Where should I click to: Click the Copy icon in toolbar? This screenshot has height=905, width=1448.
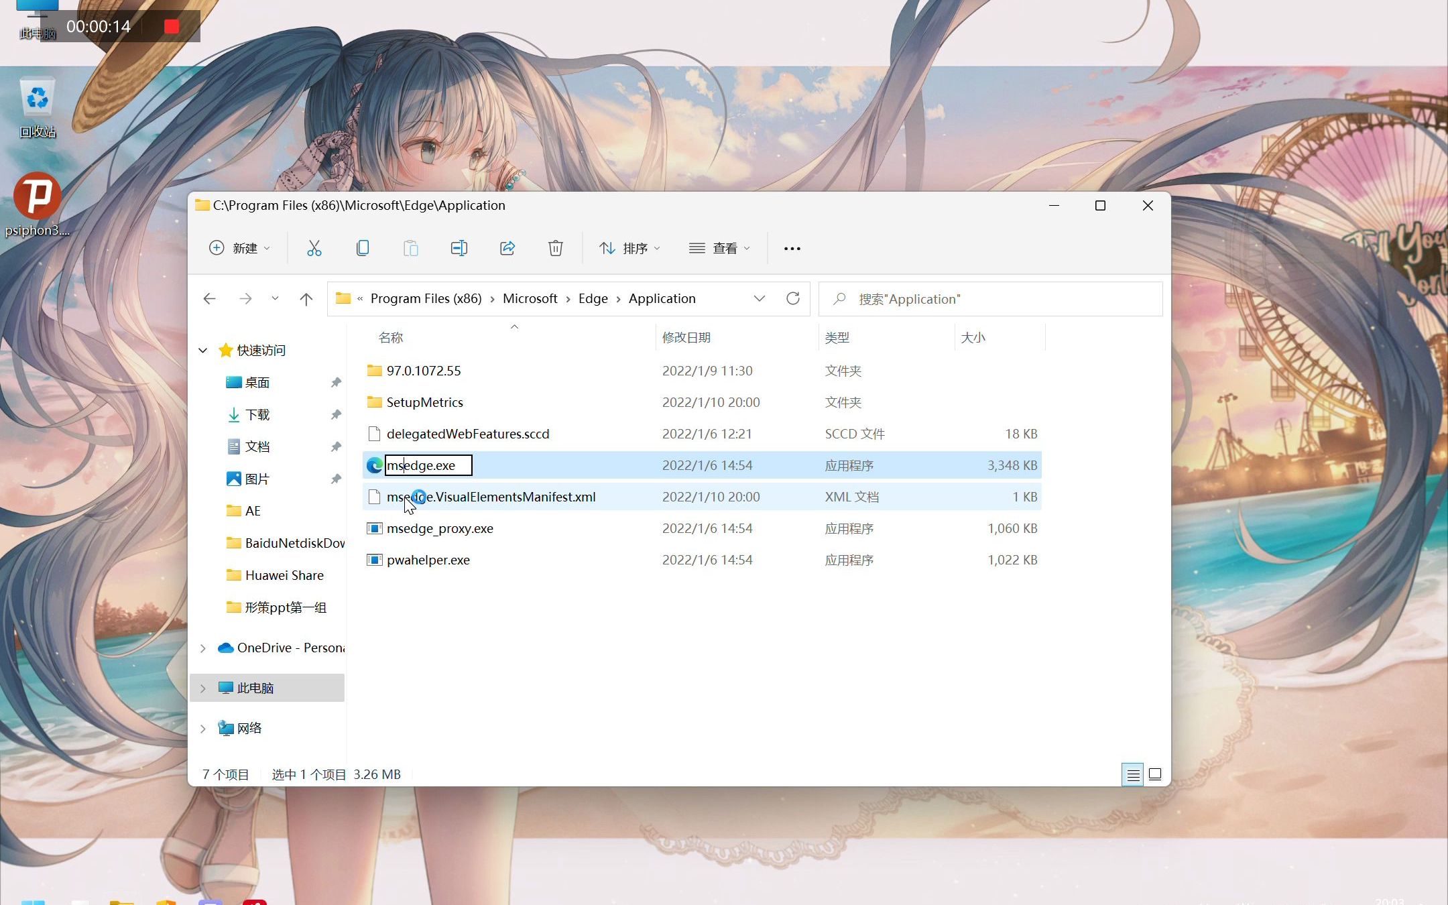363,248
